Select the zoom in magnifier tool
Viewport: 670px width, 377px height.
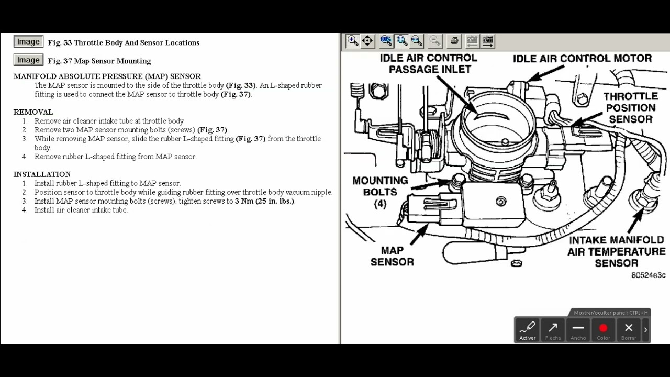[352, 41]
